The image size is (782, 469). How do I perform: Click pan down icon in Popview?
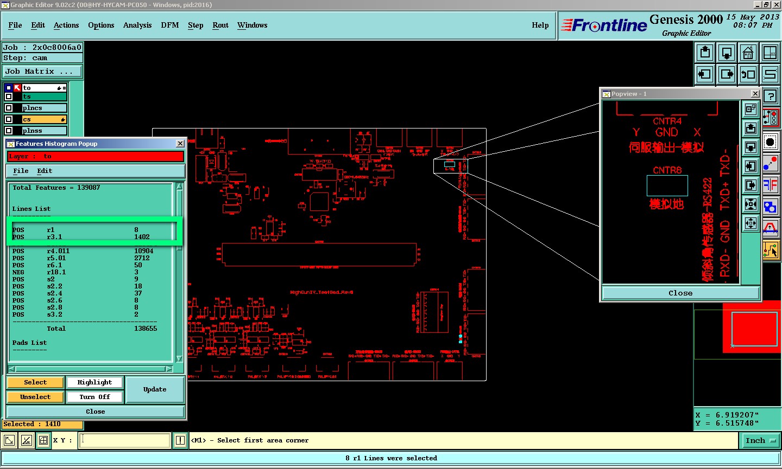click(x=751, y=147)
